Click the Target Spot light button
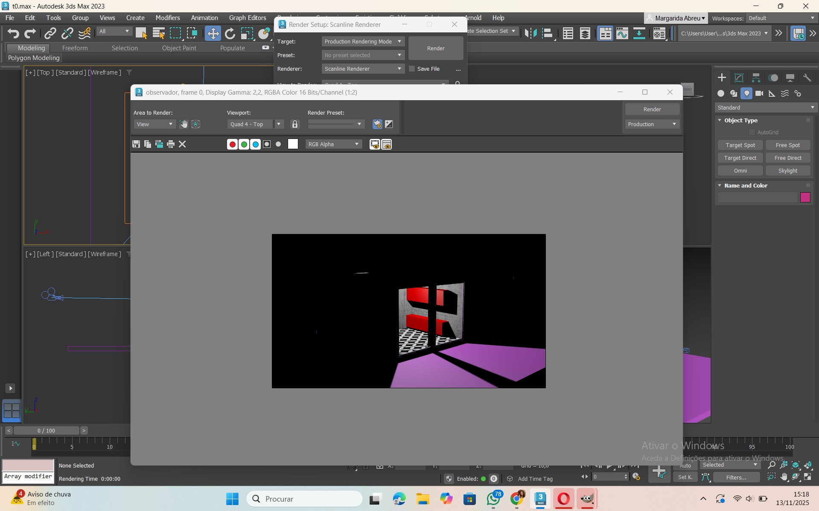 pos(740,145)
